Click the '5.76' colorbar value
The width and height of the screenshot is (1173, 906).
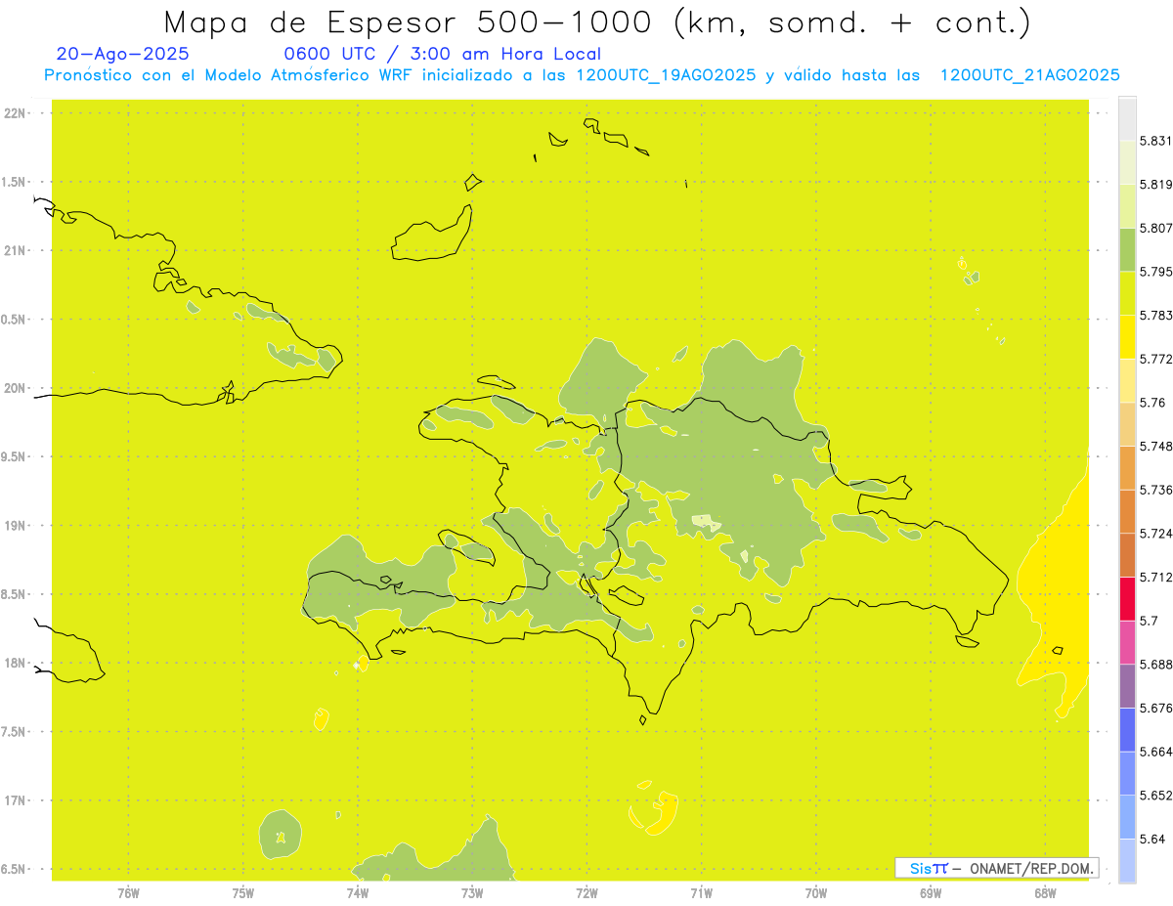(x=1151, y=403)
